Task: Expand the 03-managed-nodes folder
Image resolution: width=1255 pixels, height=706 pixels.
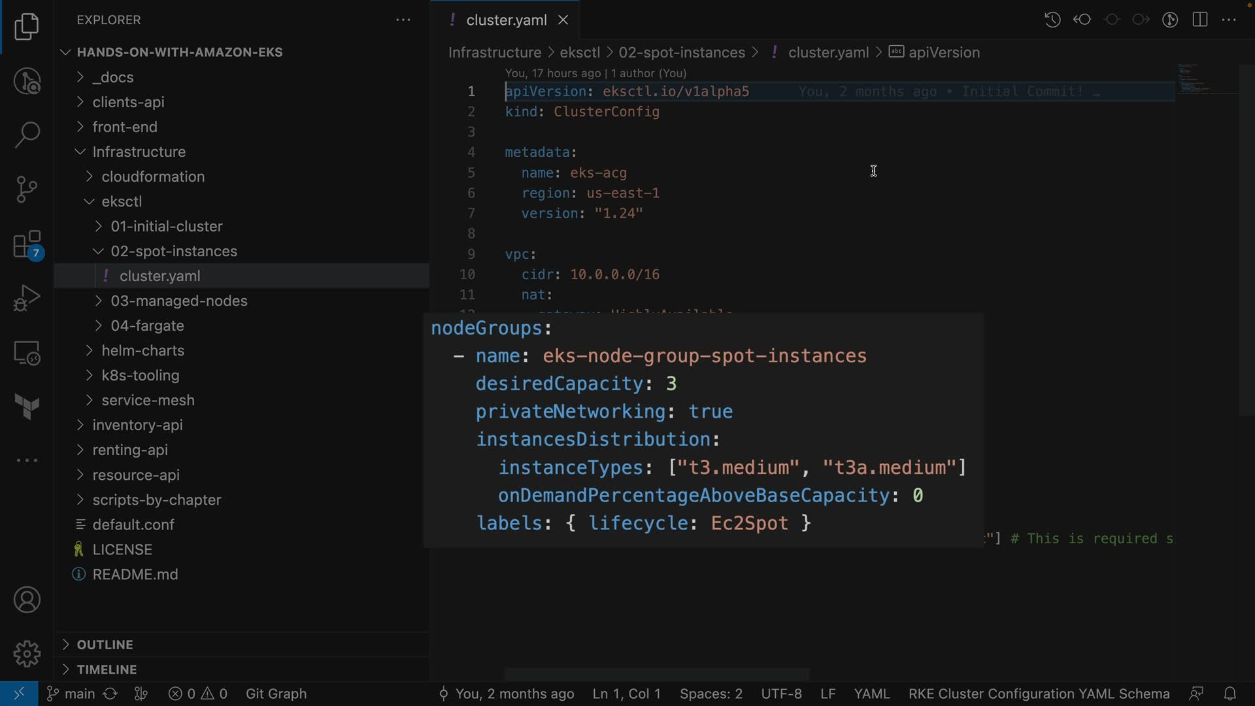Action: [x=178, y=301]
